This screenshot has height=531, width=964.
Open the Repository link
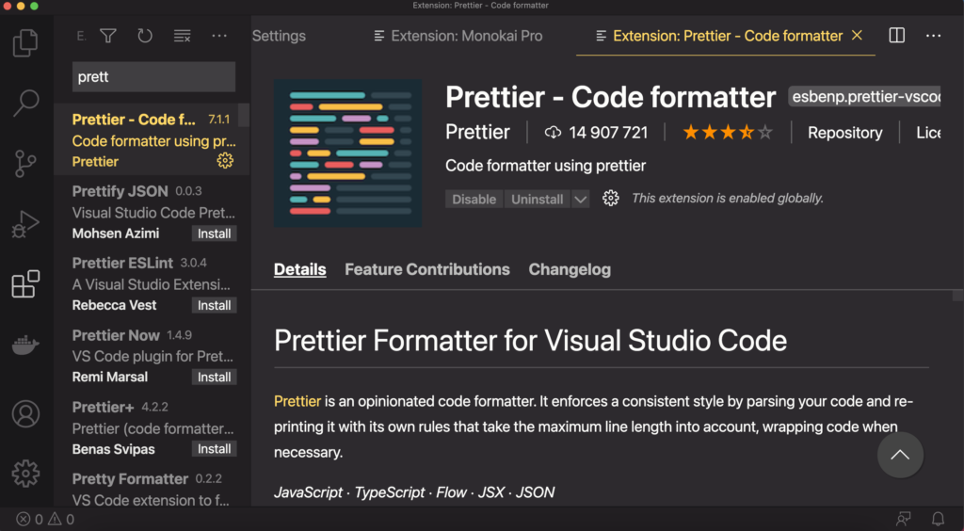pyautogui.click(x=844, y=133)
